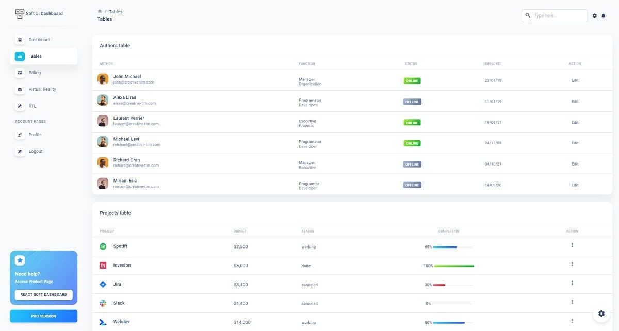Viewport: 619px width, 331px height.
Task: Toggle Richard Gran's OFFLINE status badge
Action: 412,164
